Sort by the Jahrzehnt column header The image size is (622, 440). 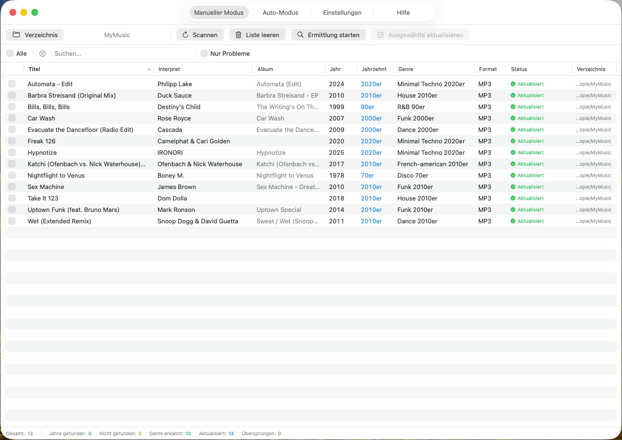pos(375,70)
